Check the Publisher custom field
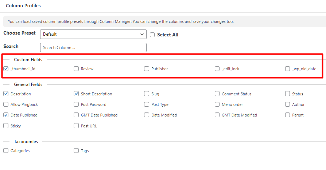Image resolution: width=326 pixels, height=170 pixels. click(x=147, y=69)
